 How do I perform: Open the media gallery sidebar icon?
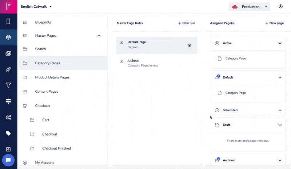8,53
